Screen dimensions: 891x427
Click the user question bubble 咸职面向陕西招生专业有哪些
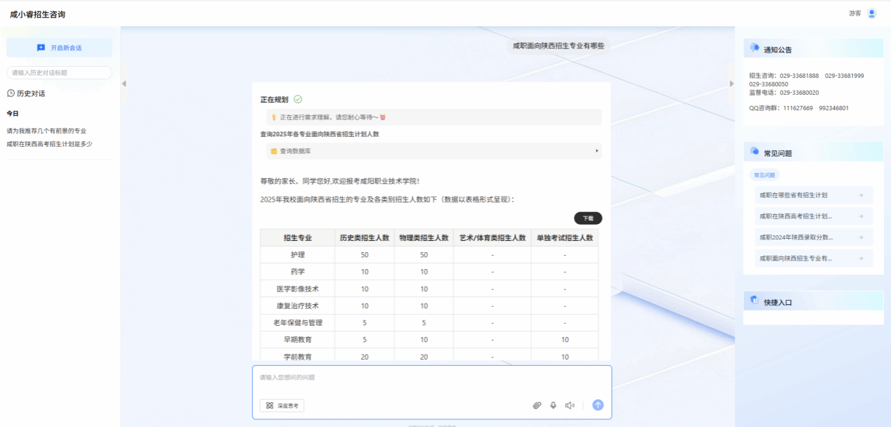coord(559,46)
